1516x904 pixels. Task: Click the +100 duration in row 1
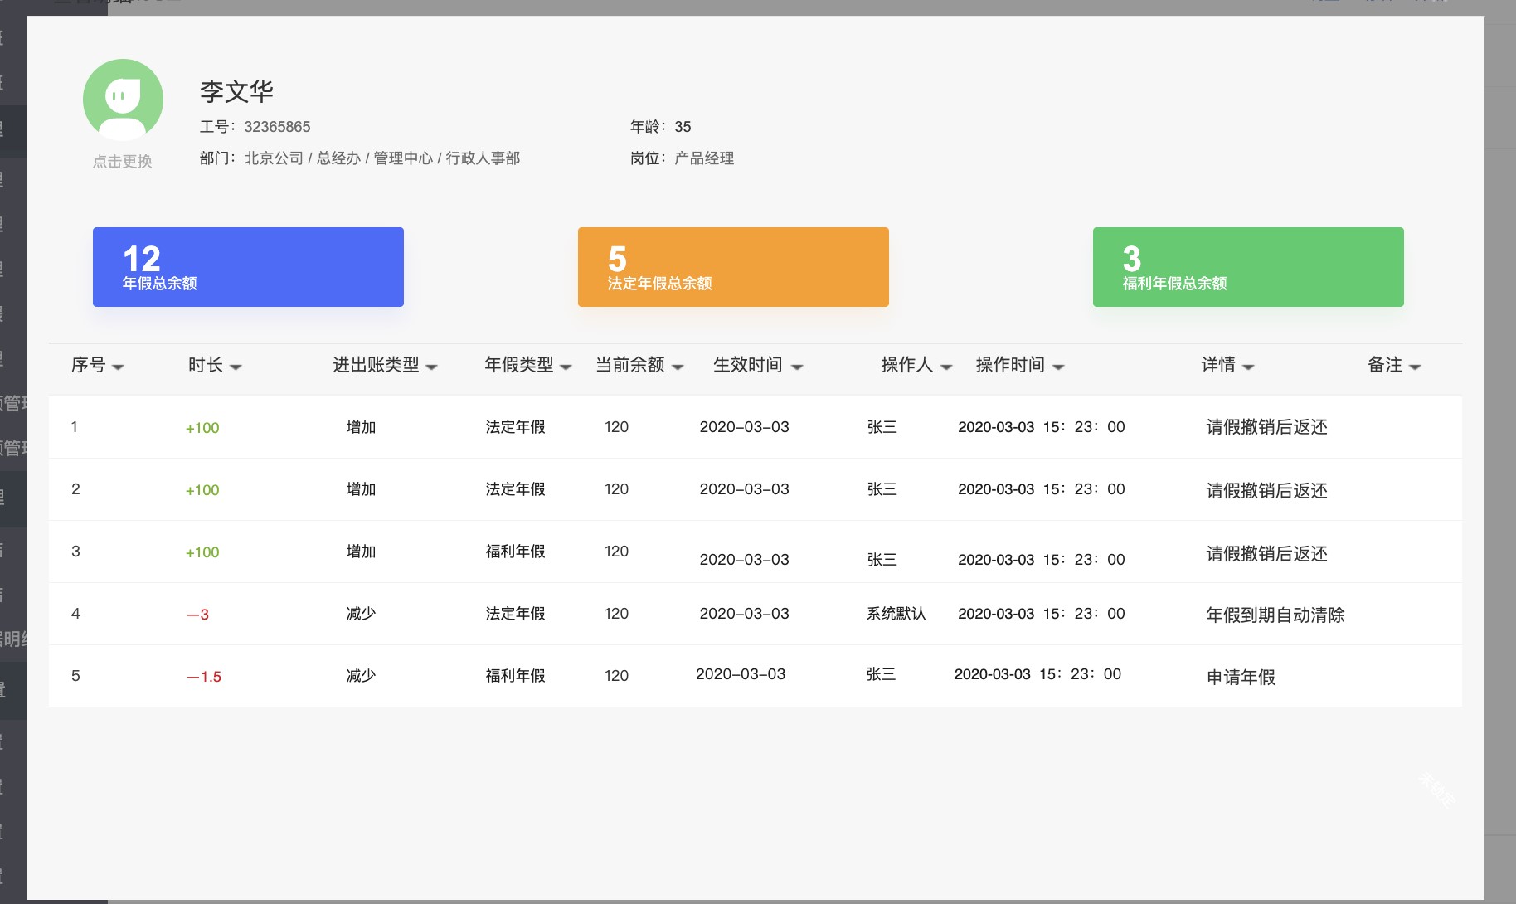(x=202, y=428)
